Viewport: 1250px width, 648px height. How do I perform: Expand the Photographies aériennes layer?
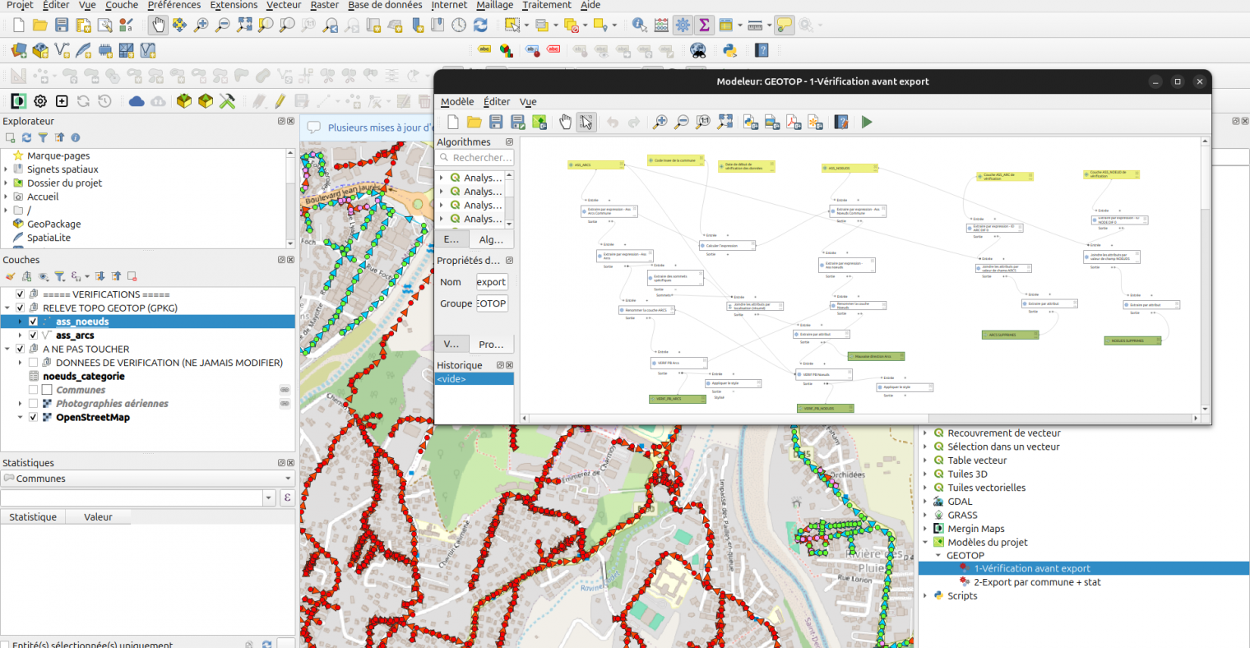pyautogui.click(x=21, y=404)
